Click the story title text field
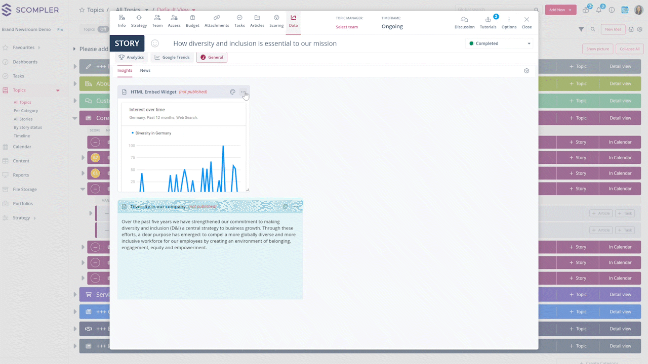Image resolution: width=648 pixels, height=364 pixels. point(255,43)
